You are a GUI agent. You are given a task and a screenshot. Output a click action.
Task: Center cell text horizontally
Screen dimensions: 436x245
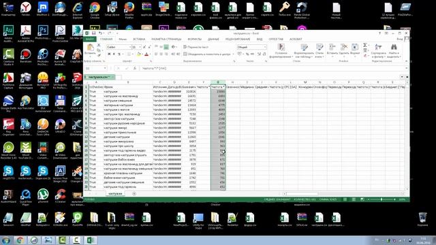(161, 54)
